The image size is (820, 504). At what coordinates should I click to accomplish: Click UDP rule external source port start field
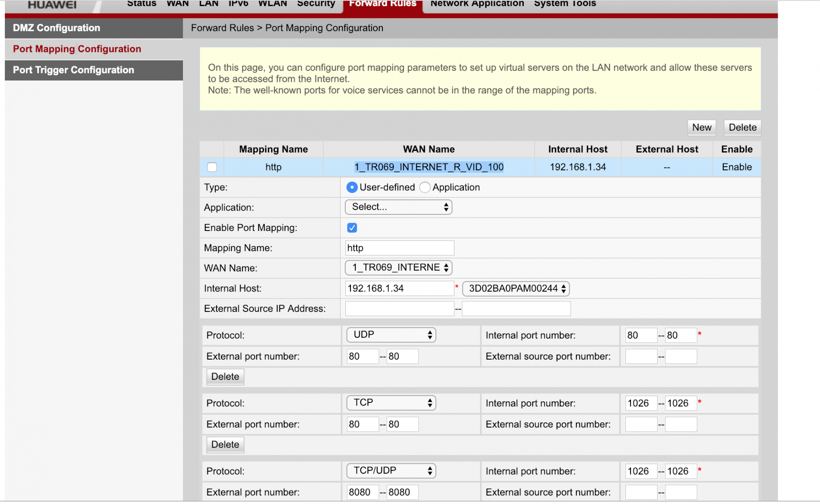[x=641, y=356]
